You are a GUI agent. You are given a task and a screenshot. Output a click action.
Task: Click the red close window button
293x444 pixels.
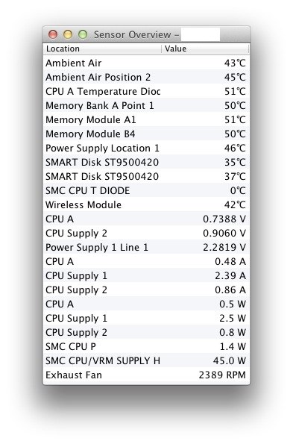(53, 34)
